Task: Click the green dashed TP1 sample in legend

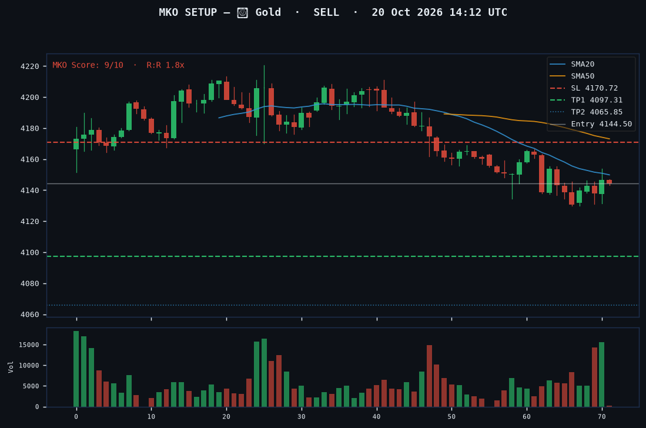Action: tap(557, 100)
